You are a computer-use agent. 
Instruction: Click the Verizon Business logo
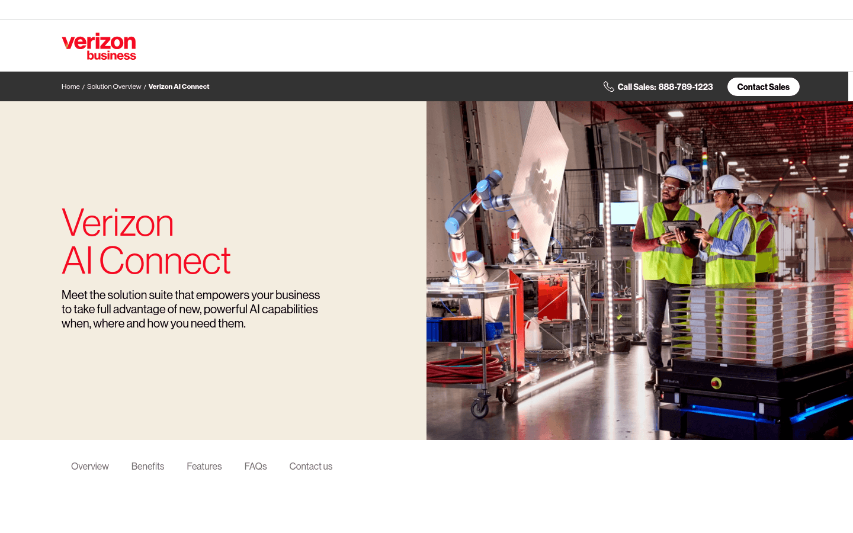coord(99,46)
